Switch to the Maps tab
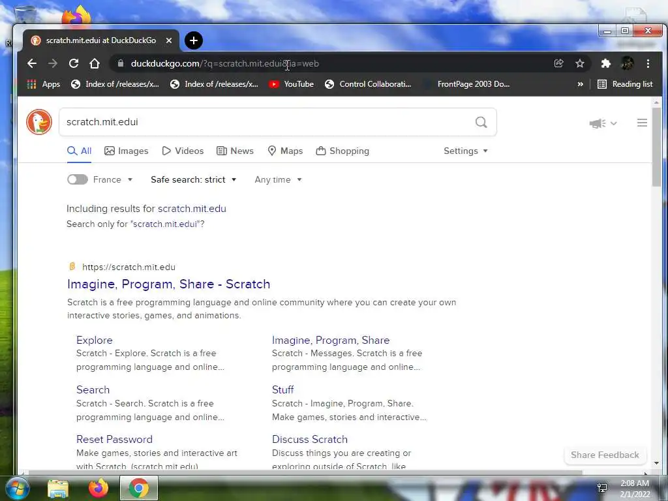The image size is (668, 501). coord(285,151)
